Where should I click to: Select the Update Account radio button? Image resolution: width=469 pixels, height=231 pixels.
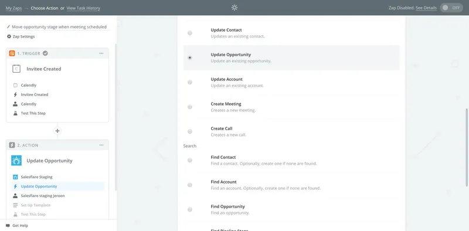pyautogui.click(x=190, y=82)
